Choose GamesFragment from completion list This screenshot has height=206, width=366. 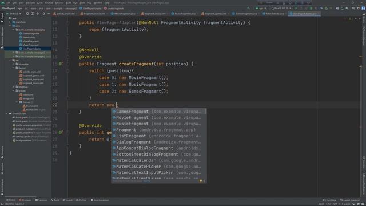(x=158, y=112)
